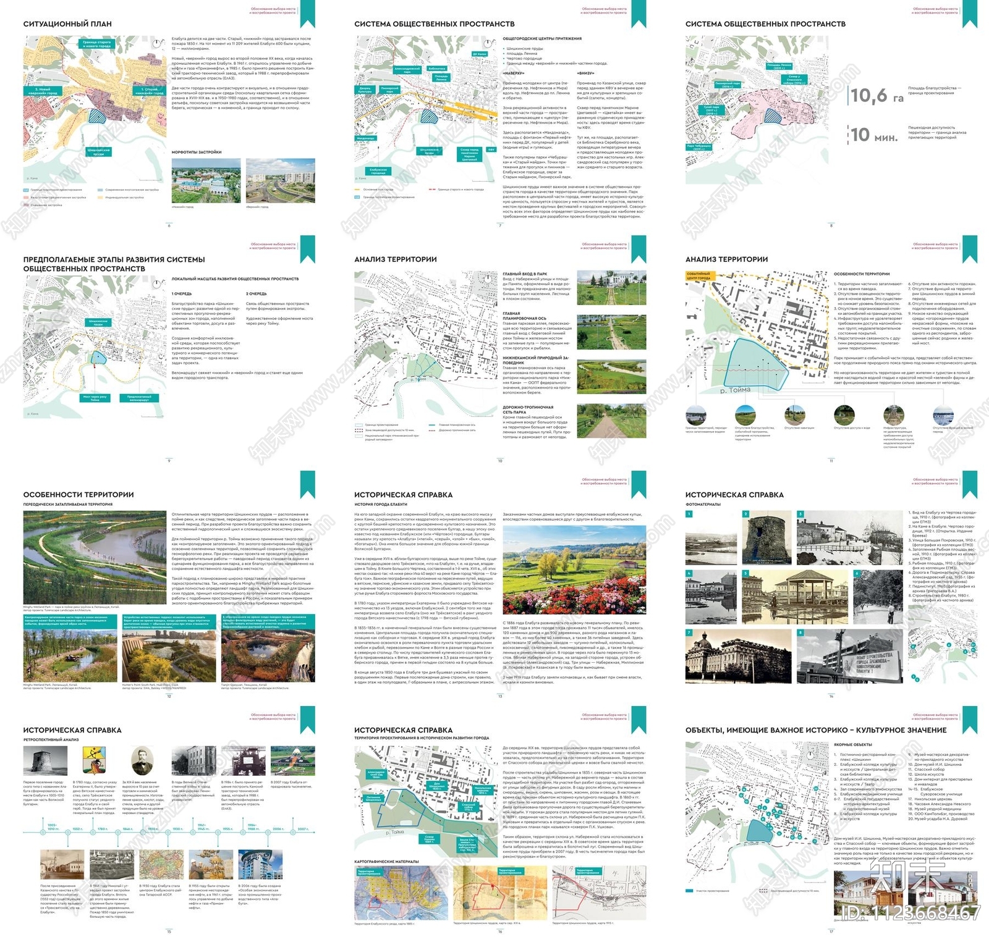Click the hatched project-site marker on the situational map

pos(98,116)
